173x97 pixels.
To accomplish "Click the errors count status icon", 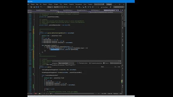I will coord(36,93).
